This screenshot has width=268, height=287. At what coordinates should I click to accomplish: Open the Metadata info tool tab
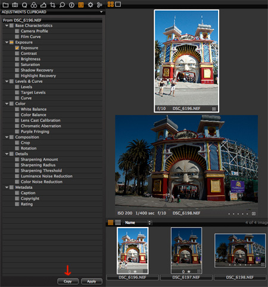point(71,5)
